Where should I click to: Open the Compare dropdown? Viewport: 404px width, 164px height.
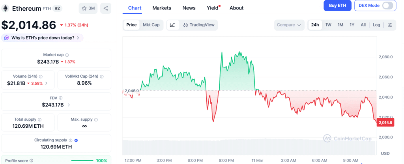[289, 25]
